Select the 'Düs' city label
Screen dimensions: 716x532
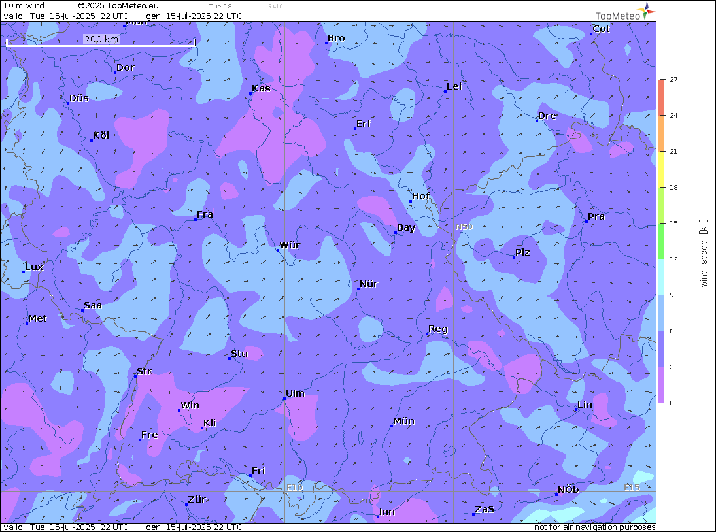click(x=79, y=98)
